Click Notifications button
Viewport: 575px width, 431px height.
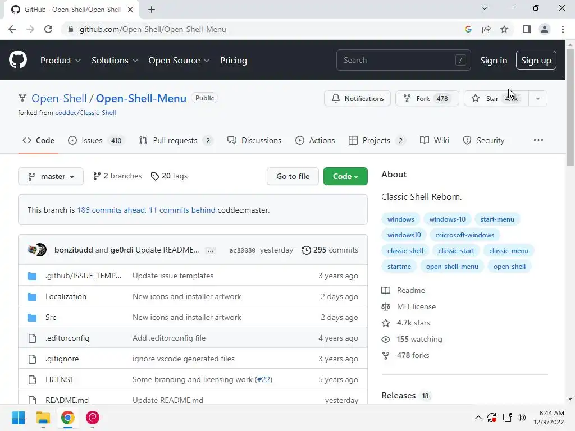[357, 98]
